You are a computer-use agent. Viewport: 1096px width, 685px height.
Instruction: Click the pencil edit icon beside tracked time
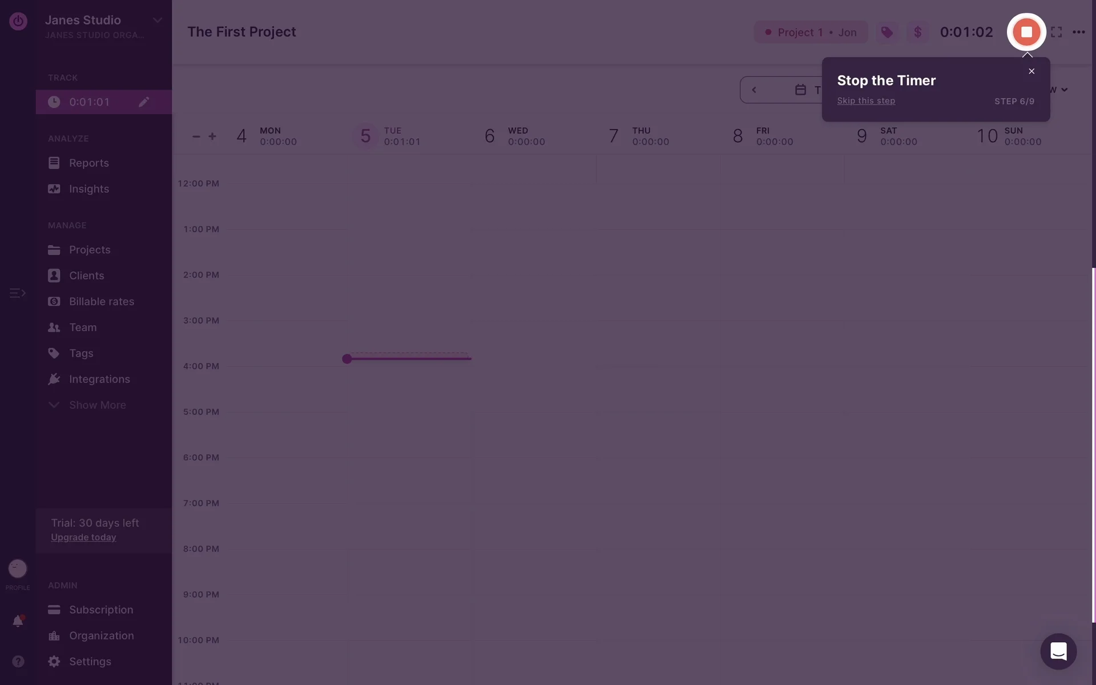[x=144, y=102]
